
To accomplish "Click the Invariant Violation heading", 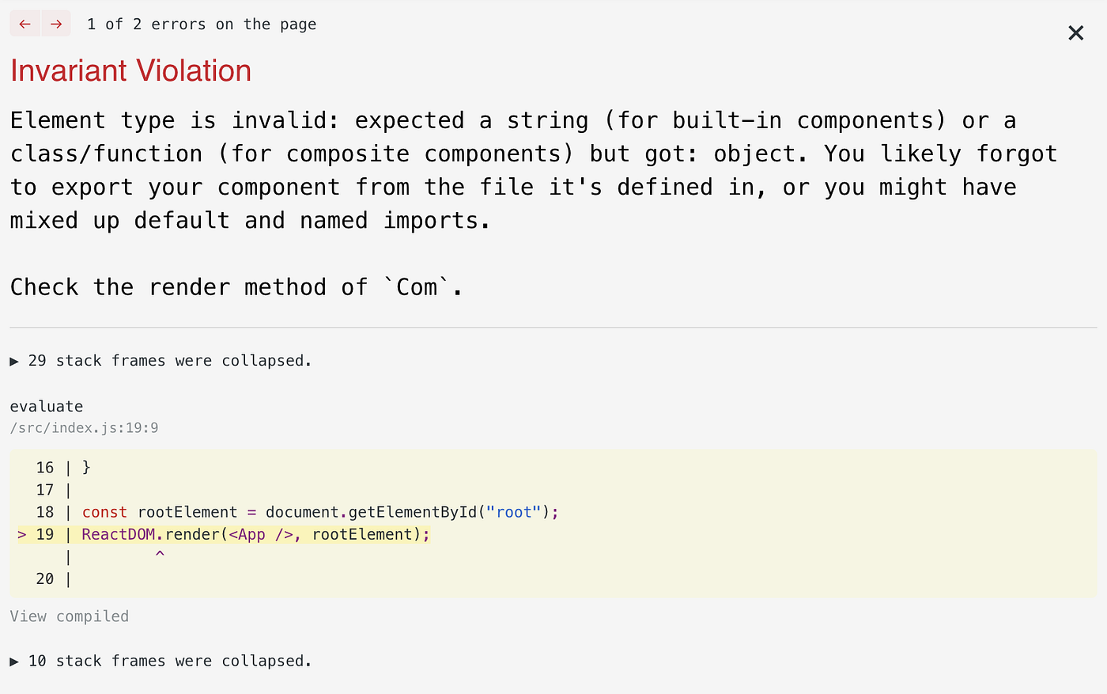I will 130,70.
